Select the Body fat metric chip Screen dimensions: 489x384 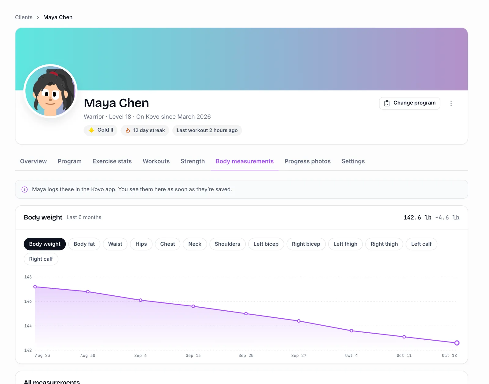pos(84,244)
